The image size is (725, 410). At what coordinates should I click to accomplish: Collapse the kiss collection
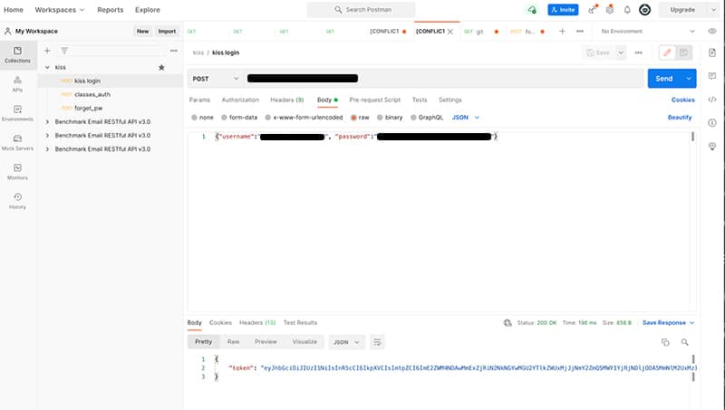(x=47, y=67)
